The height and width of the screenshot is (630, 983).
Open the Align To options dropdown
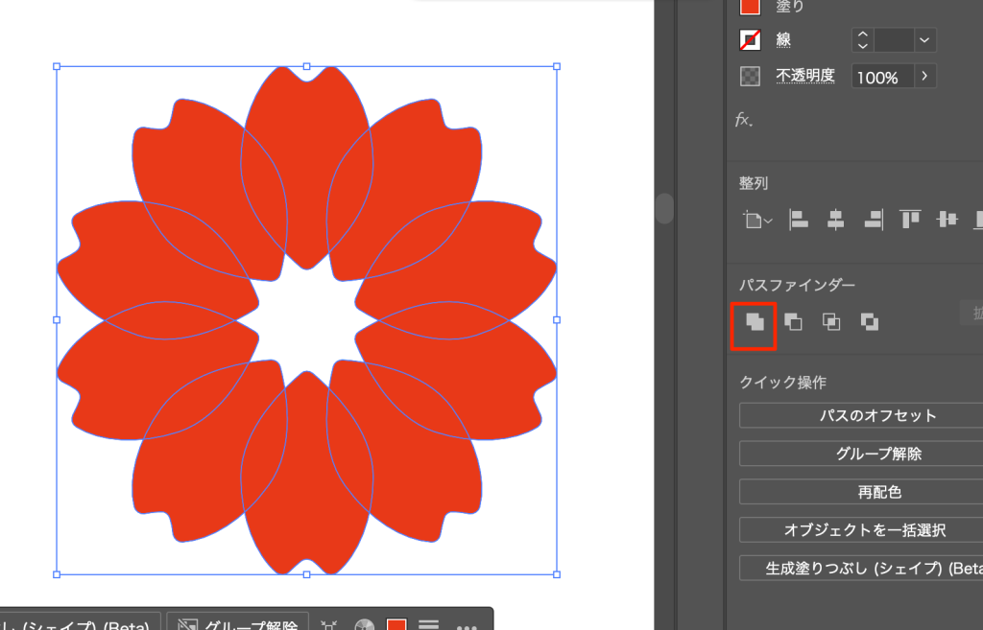click(x=756, y=221)
